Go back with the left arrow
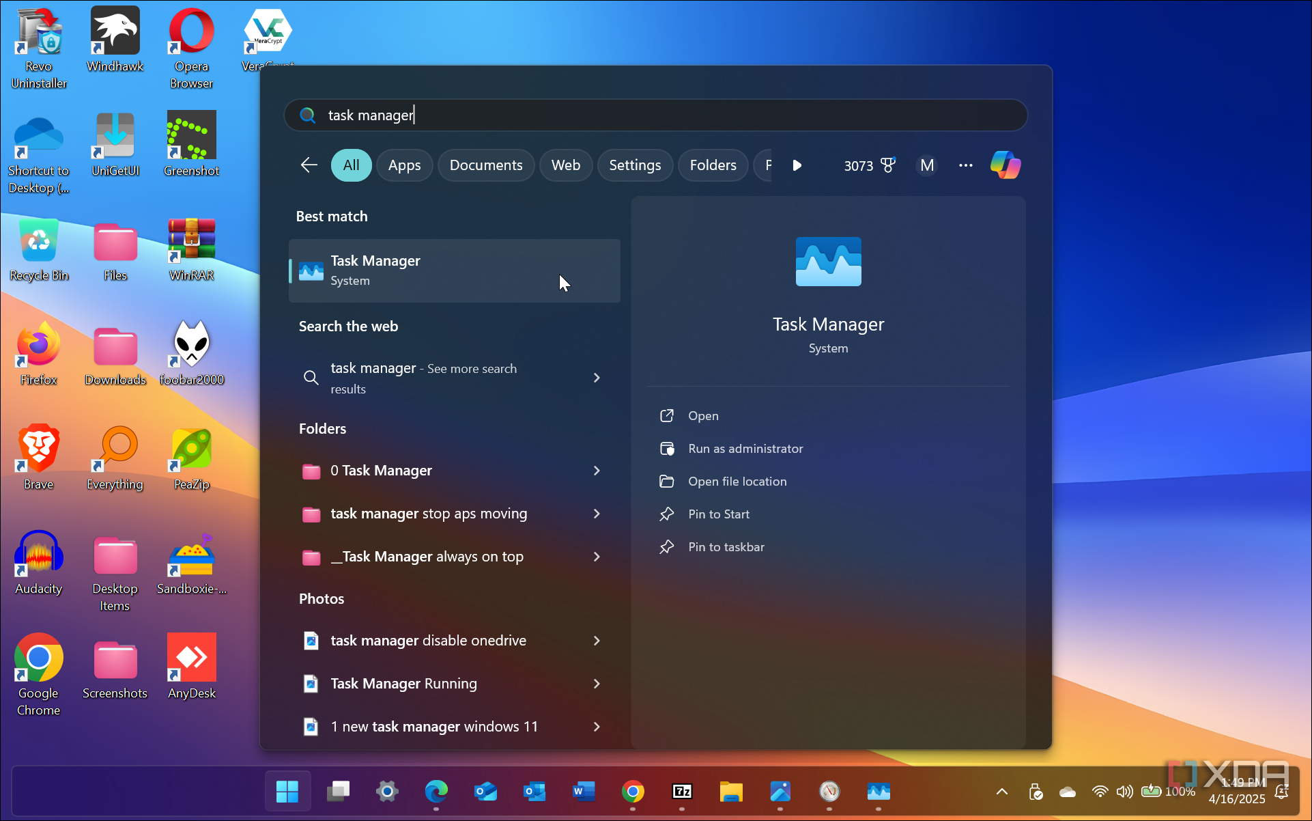The height and width of the screenshot is (821, 1312). (x=309, y=165)
